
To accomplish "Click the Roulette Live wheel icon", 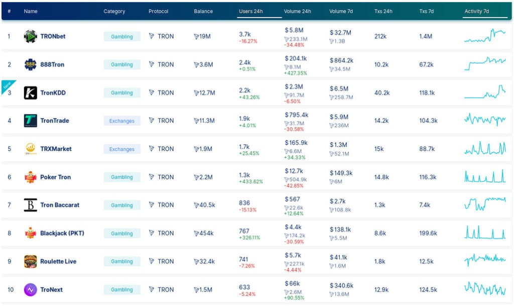I will coord(30,261).
